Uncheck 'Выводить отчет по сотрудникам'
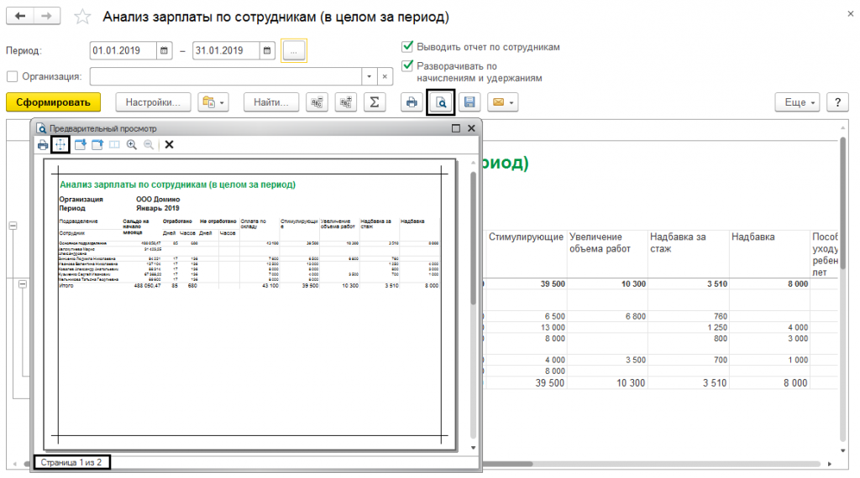 tap(407, 47)
